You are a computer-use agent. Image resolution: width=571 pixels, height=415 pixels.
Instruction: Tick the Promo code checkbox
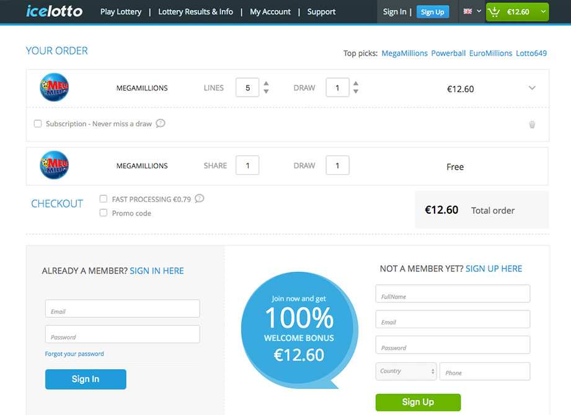tap(104, 212)
